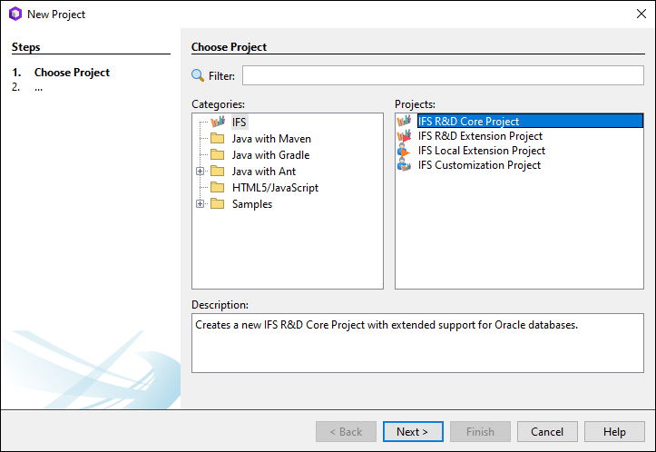Screen dimensions: 656x452
Task: Click the IFS category icon
Action: (x=217, y=122)
